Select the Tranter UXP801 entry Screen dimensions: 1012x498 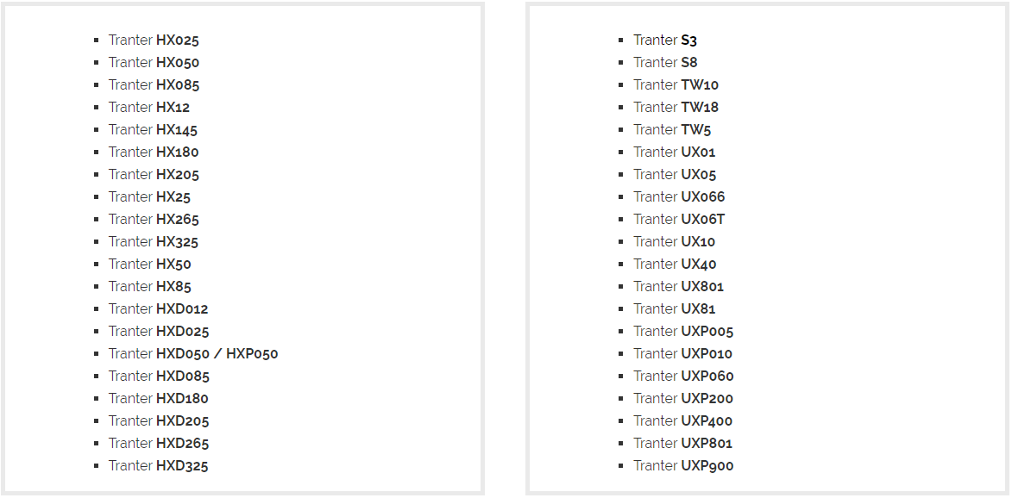(x=682, y=443)
